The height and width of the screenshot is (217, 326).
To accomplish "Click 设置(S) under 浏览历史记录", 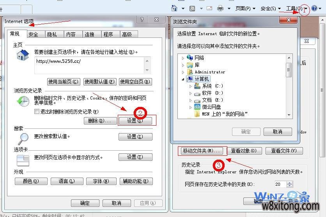I will [x=135, y=121].
